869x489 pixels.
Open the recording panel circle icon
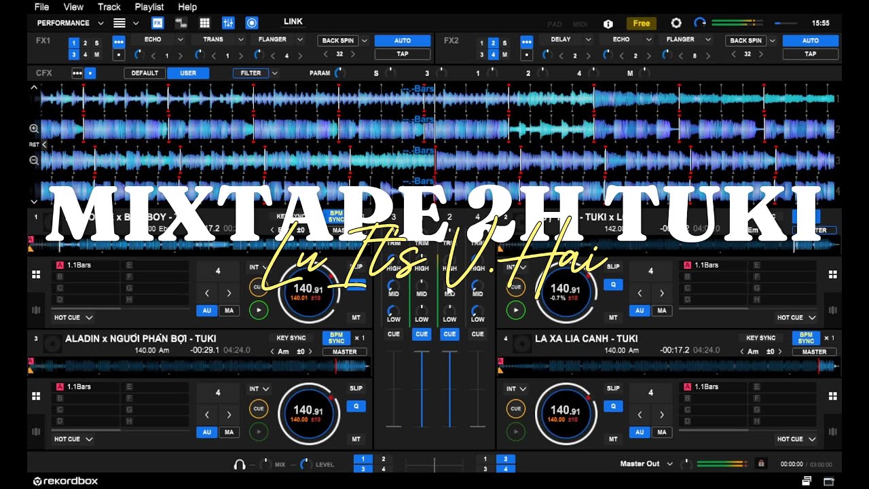[x=252, y=23]
